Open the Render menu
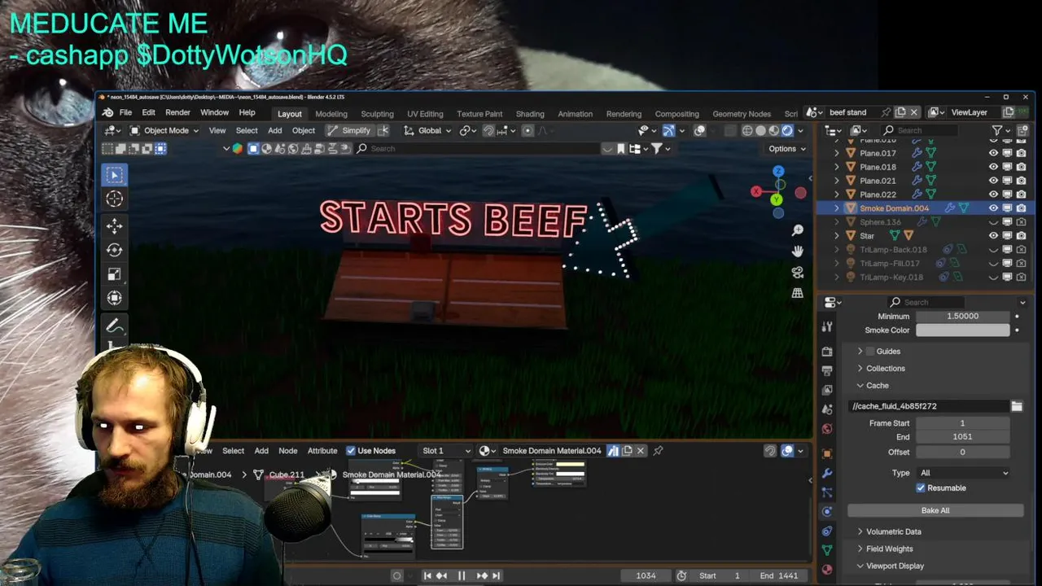Screen dimensions: 1042x586 tap(177, 112)
